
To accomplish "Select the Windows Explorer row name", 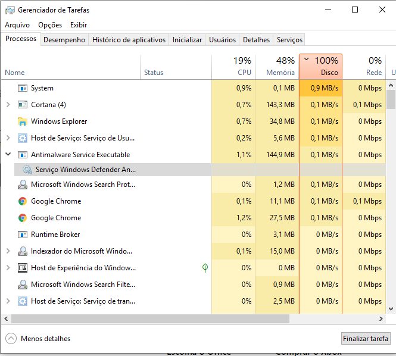I will coord(59,121).
